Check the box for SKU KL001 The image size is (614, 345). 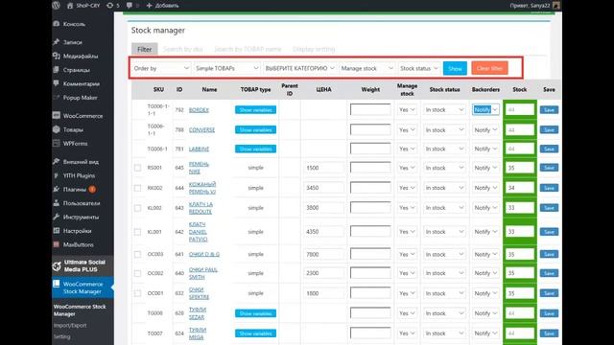(137, 232)
